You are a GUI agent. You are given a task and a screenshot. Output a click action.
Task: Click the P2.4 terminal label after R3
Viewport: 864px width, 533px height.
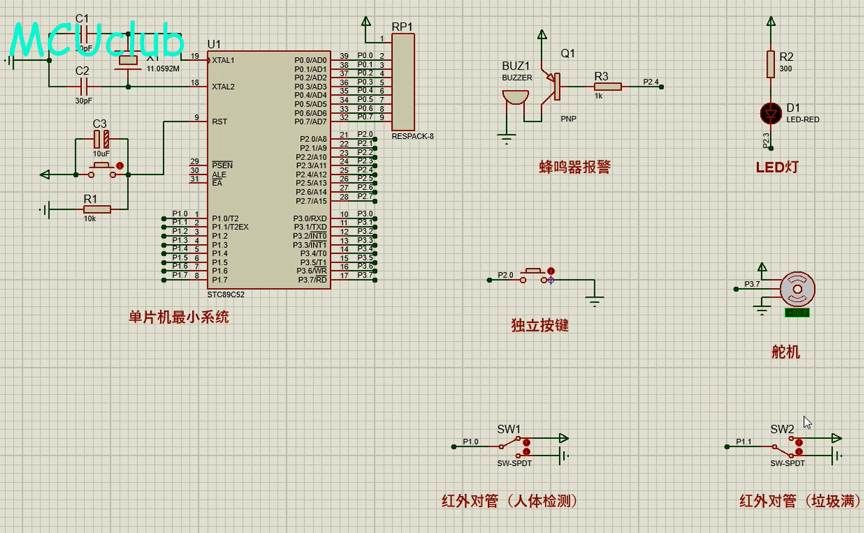(651, 82)
